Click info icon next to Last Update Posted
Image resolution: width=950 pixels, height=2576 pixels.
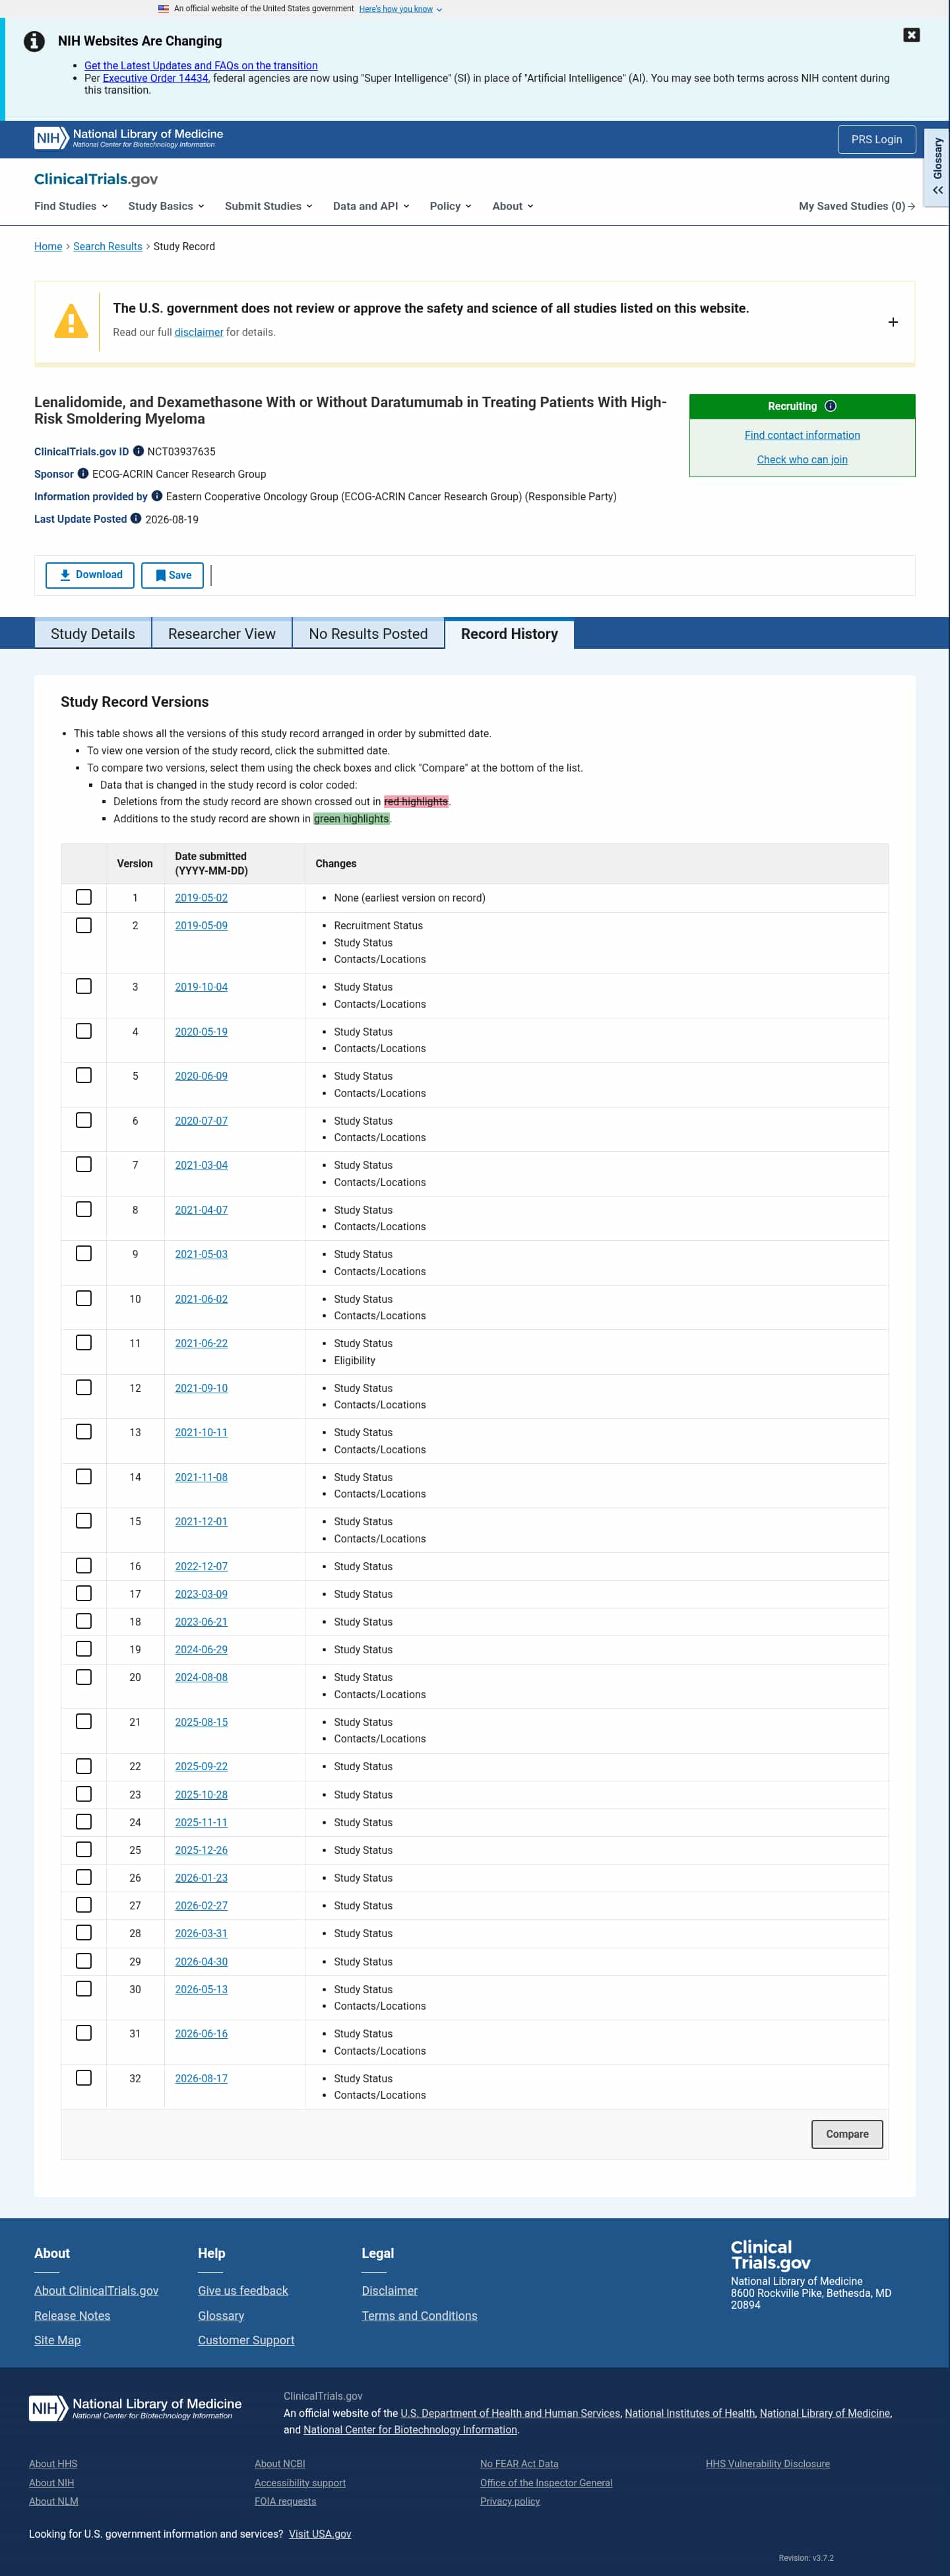pyautogui.click(x=136, y=518)
